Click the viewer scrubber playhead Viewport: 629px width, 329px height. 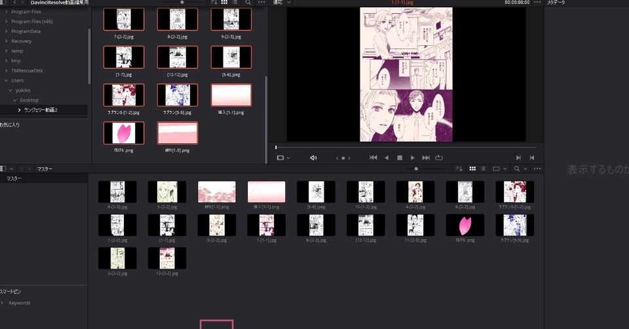point(276,147)
